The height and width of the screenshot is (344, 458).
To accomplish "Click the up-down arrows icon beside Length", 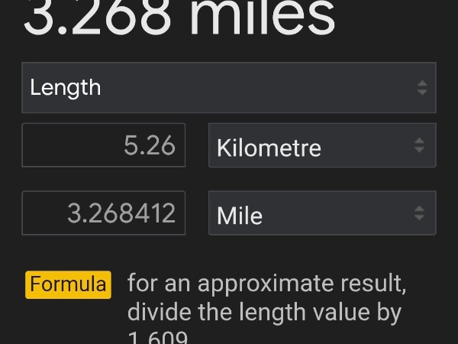I will pos(422,87).
